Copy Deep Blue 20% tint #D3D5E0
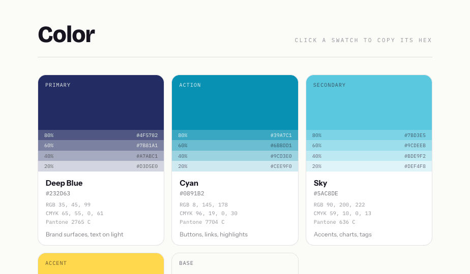The width and height of the screenshot is (470, 274). [101, 166]
